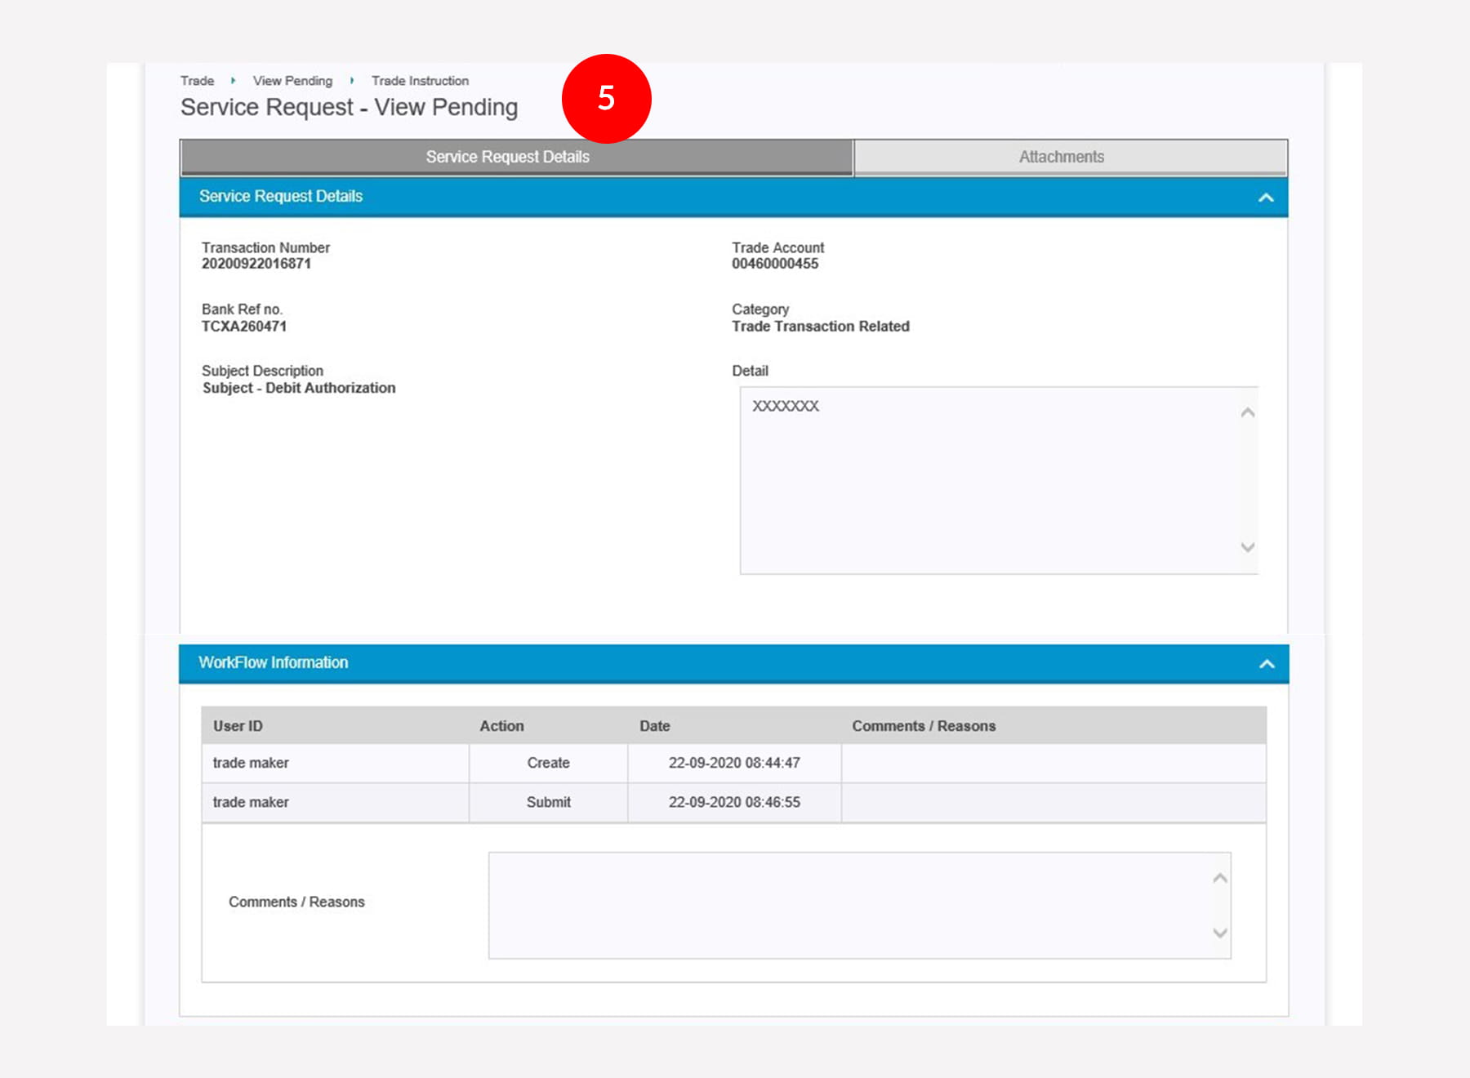1470x1078 pixels.
Task: Sort by the User ID column header
Action: point(238,726)
